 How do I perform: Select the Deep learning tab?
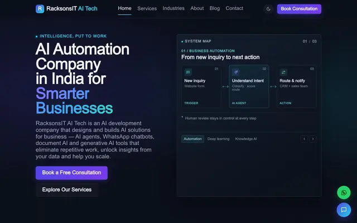pos(218,139)
